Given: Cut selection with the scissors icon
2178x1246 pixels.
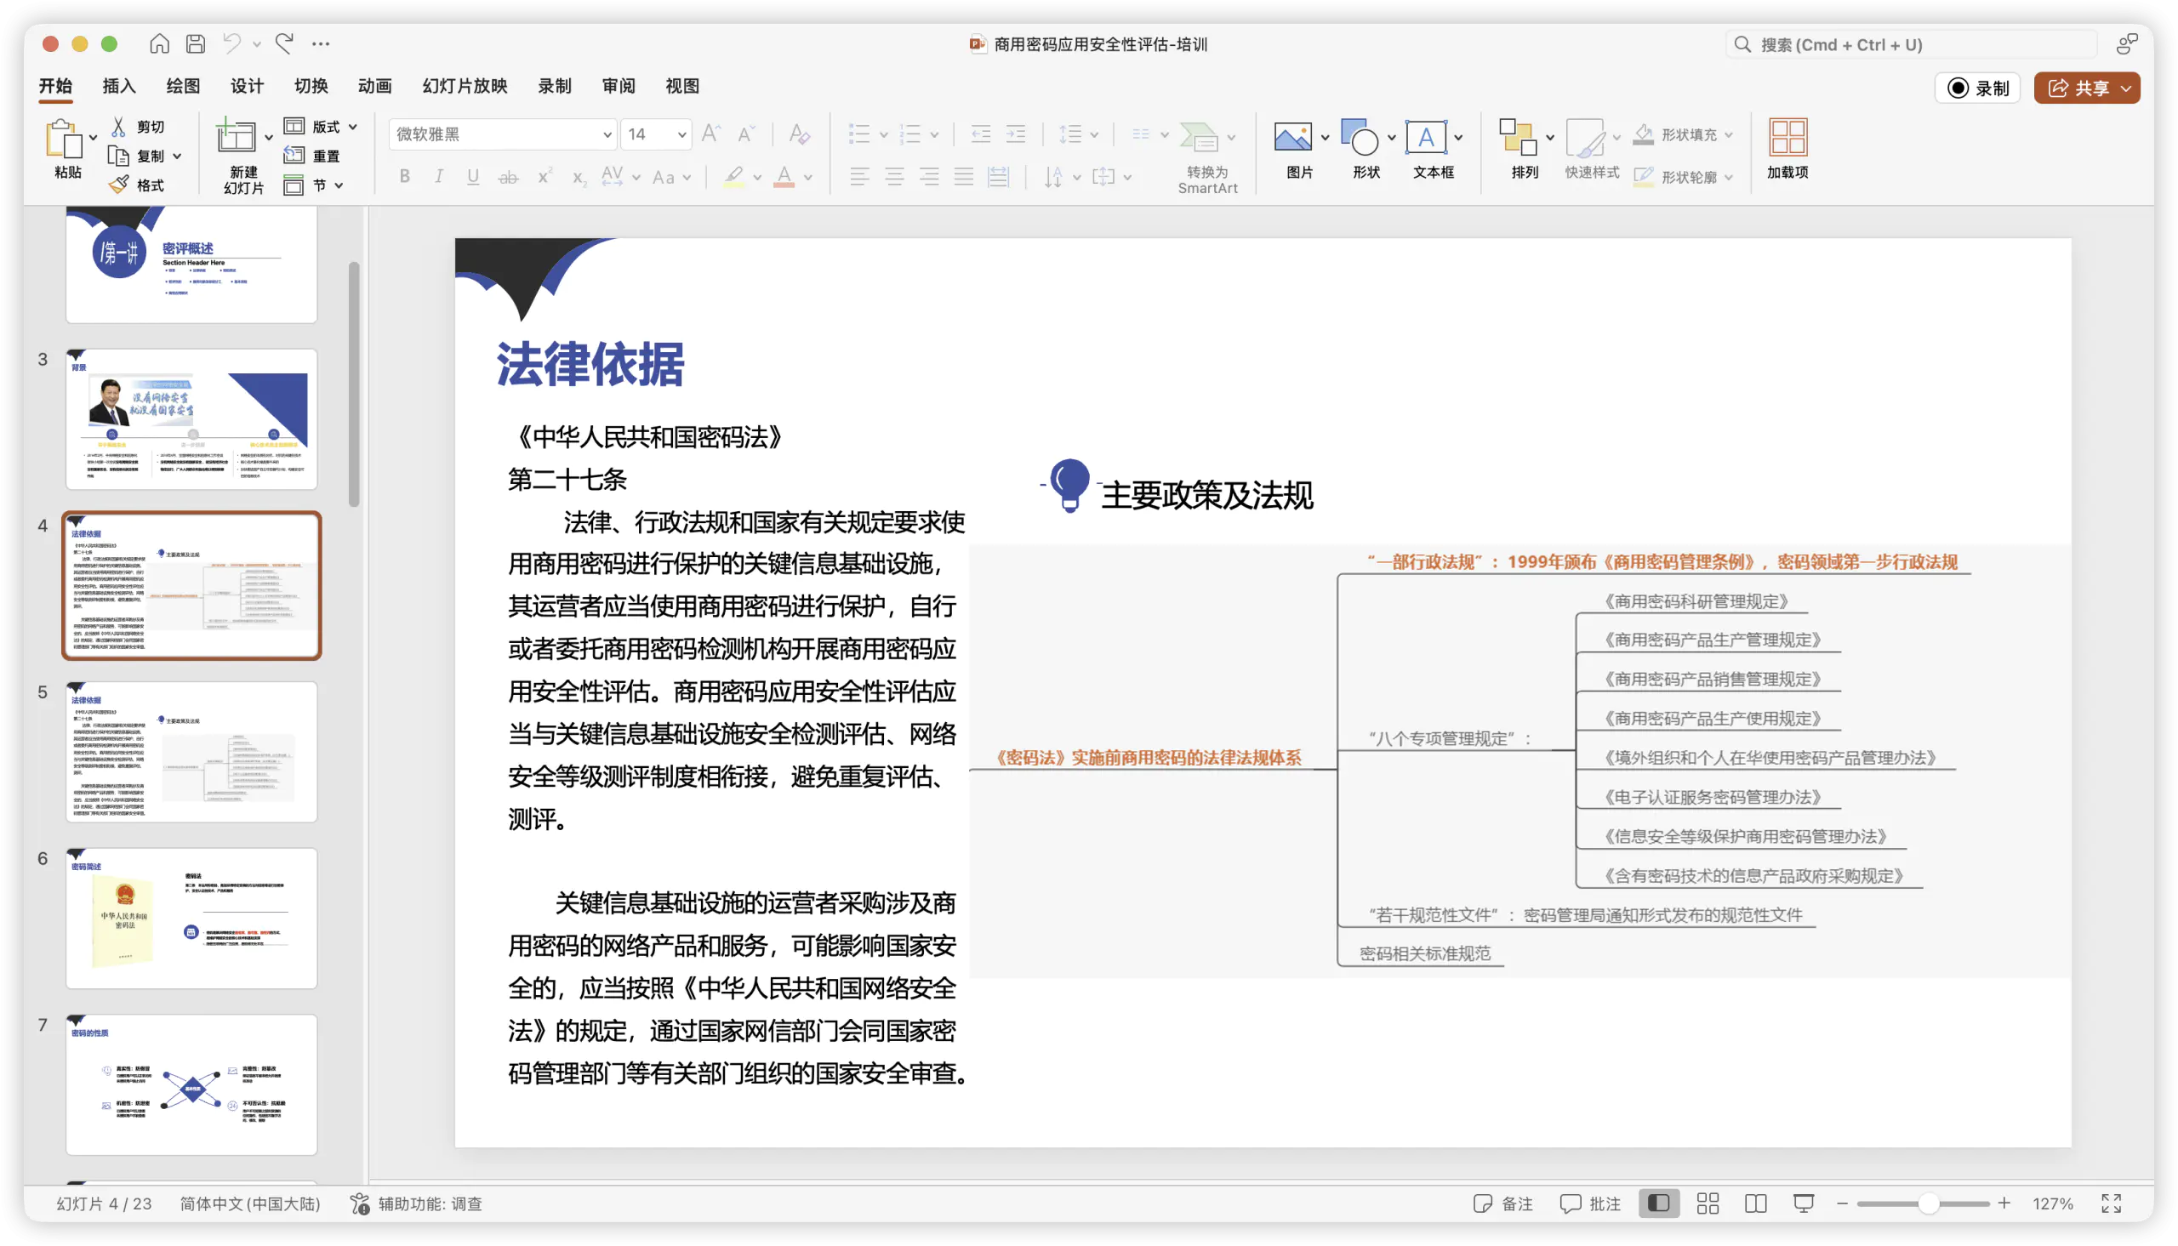Looking at the screenshot, I should coord(119,127).
